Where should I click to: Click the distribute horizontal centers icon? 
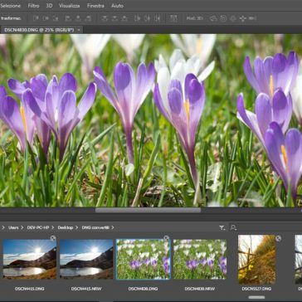point(148,18)
